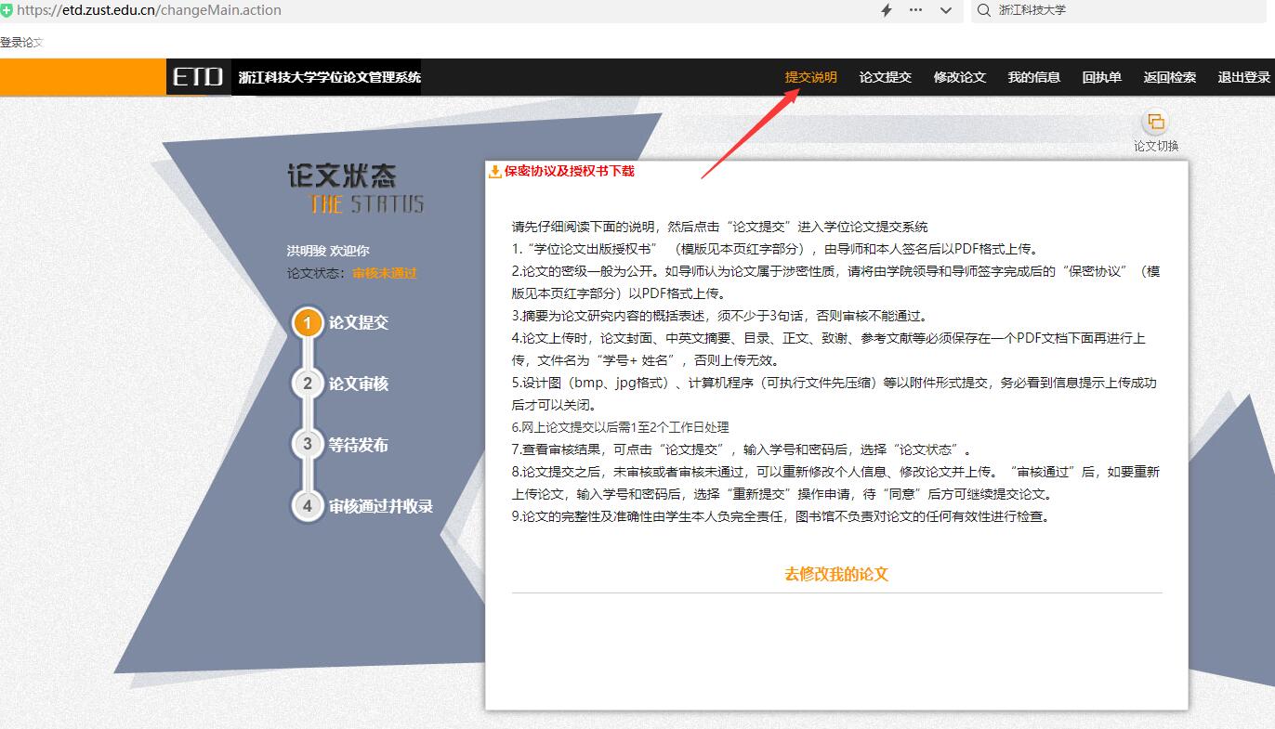This screenshot has height=729, width=1275.
Task: Click the 退出登录 logout link
Action: [x=1243, y=77]
